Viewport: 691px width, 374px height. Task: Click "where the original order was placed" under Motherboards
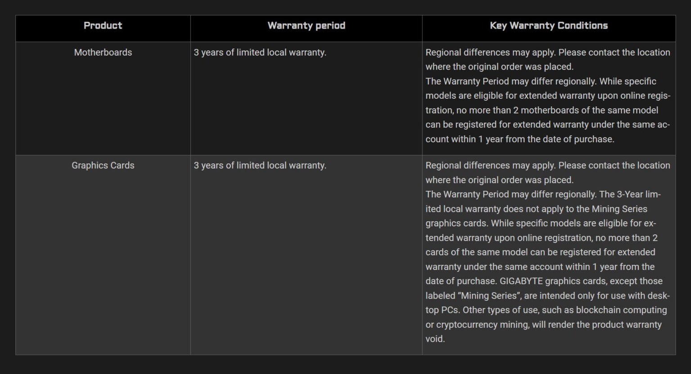pos(499,67)
